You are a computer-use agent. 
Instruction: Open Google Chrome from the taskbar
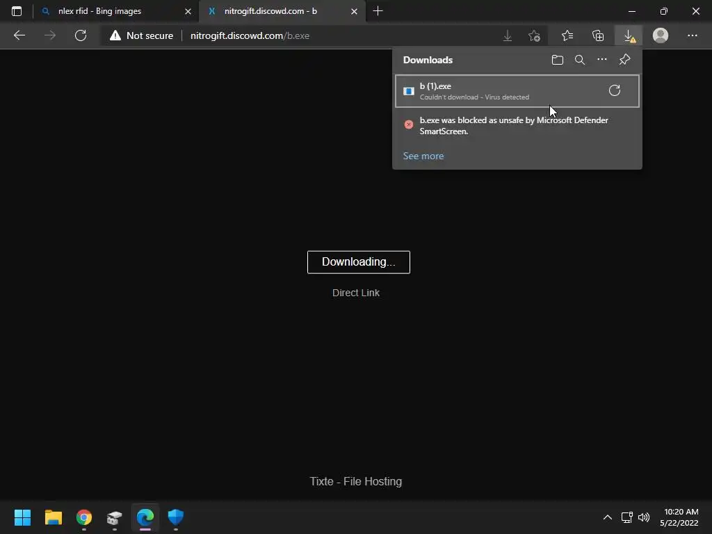(x=84, y=517)
